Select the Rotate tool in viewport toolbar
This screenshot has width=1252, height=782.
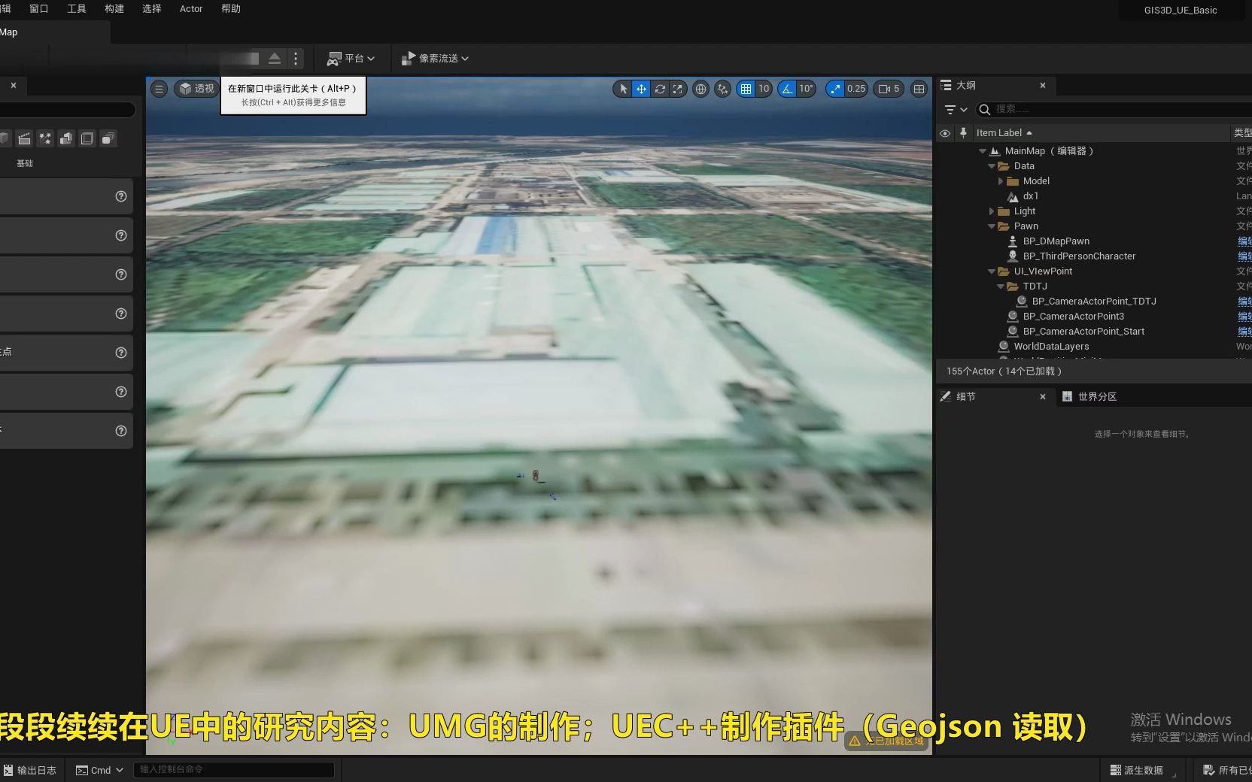point(660,89)
